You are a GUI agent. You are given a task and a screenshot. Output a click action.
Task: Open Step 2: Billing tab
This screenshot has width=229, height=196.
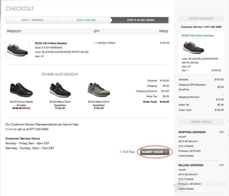click(x=86, y=20)
